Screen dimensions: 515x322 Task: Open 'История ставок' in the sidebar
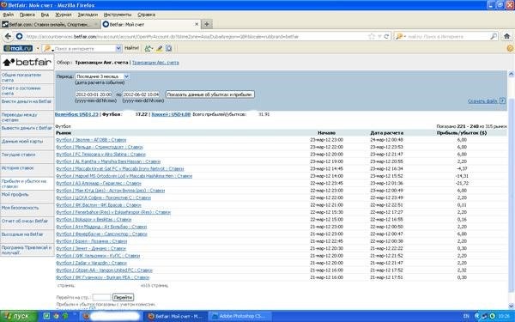point(18,168)
